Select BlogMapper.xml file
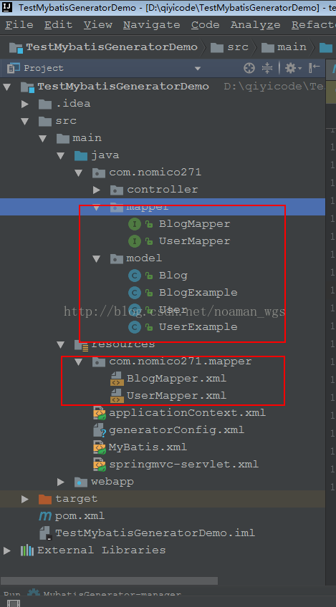This screenshot has width=336, height=607. (176, 379)
